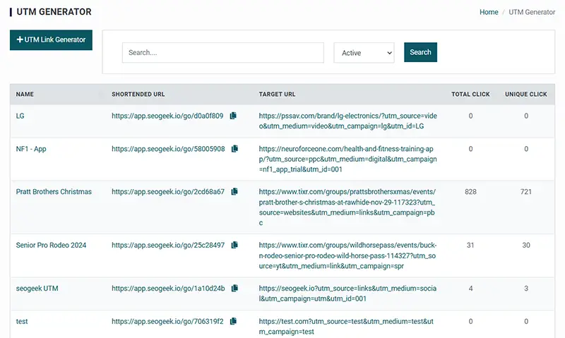Copy the seogeek UTM shortened URL
This screenshot has width=565, height=338.
[x=234, y=288]
